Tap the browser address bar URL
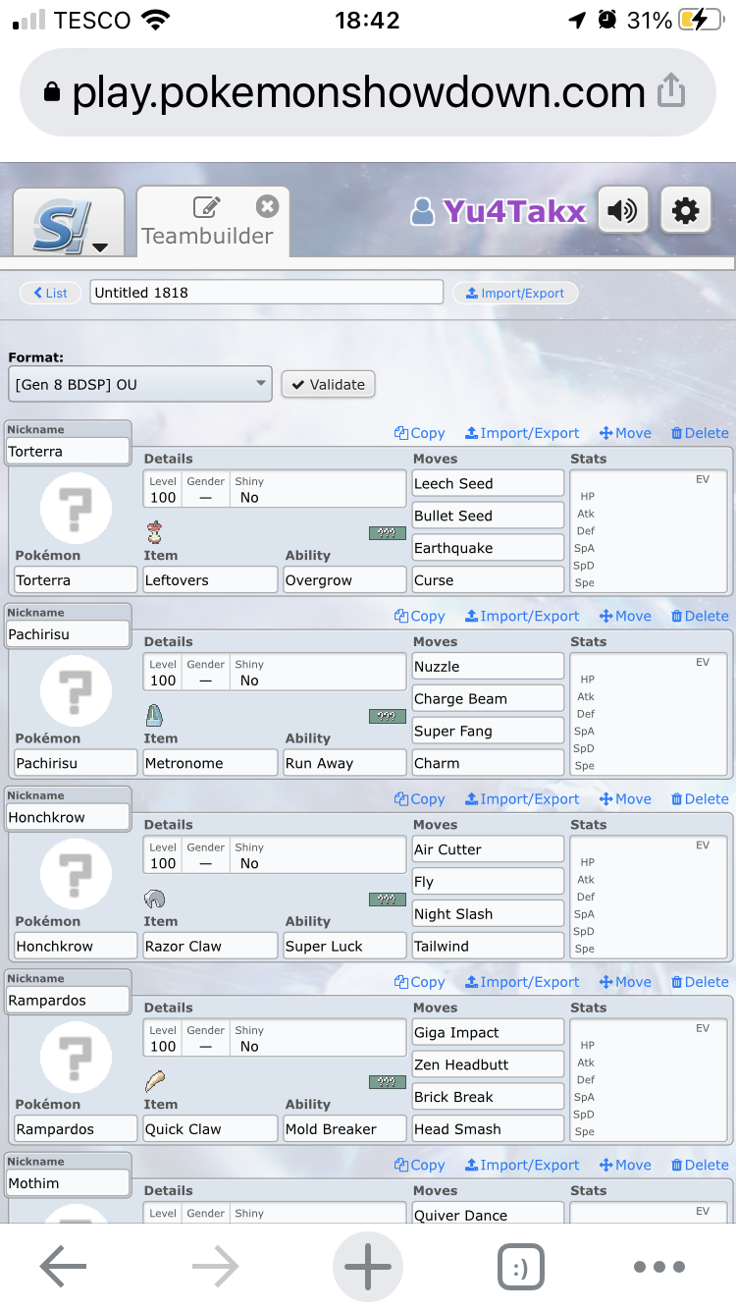Image resolution: width=736 pixels, height=1310 pixels. click(x=358, y=92)
